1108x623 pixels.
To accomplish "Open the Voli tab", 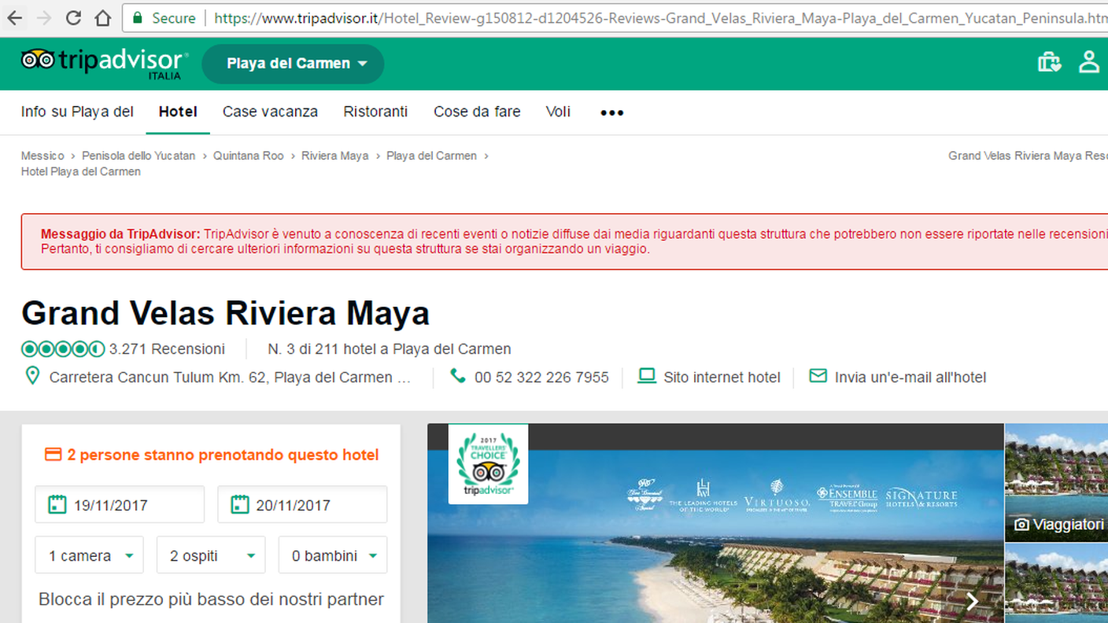I will [558, 112].
